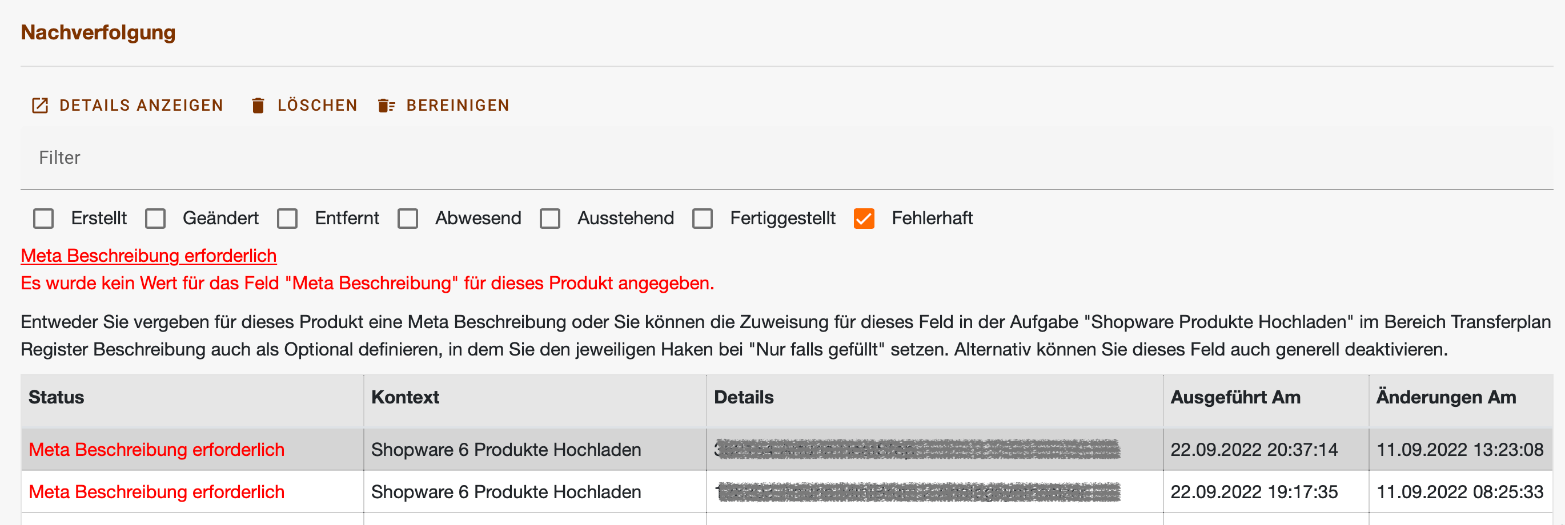
Task: Select the date 22.09.2022 20:37:14
Action: coord(1254,450)
